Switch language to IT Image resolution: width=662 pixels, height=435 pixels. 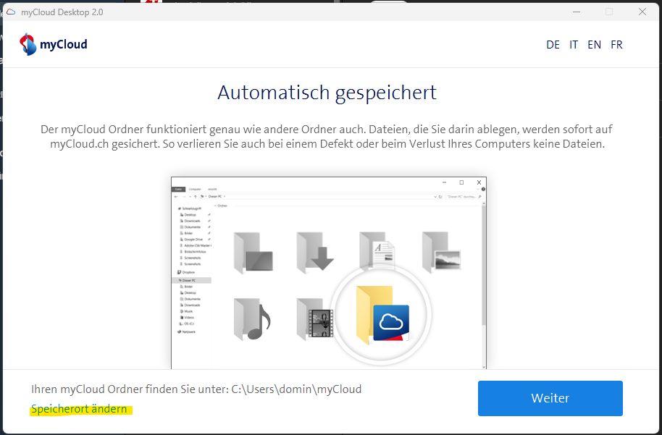pos(574,45)
